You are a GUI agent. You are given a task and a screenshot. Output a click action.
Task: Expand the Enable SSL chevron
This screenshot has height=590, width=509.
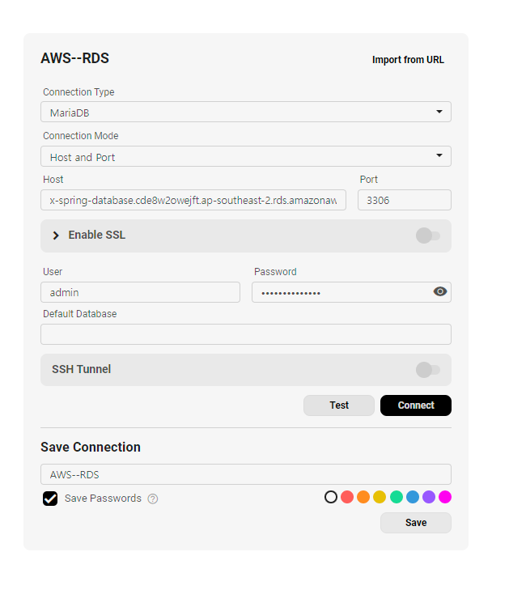(x=56, y=236)
